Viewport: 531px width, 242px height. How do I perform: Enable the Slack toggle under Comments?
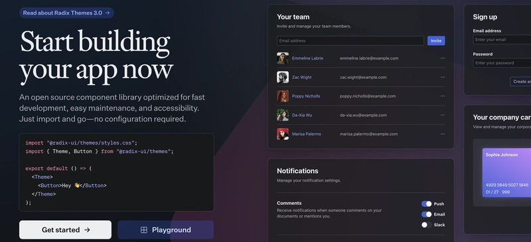click(x=426, y=225)
